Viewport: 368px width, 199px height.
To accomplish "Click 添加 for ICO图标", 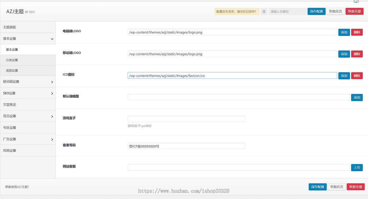I will (x=344, y=76).
